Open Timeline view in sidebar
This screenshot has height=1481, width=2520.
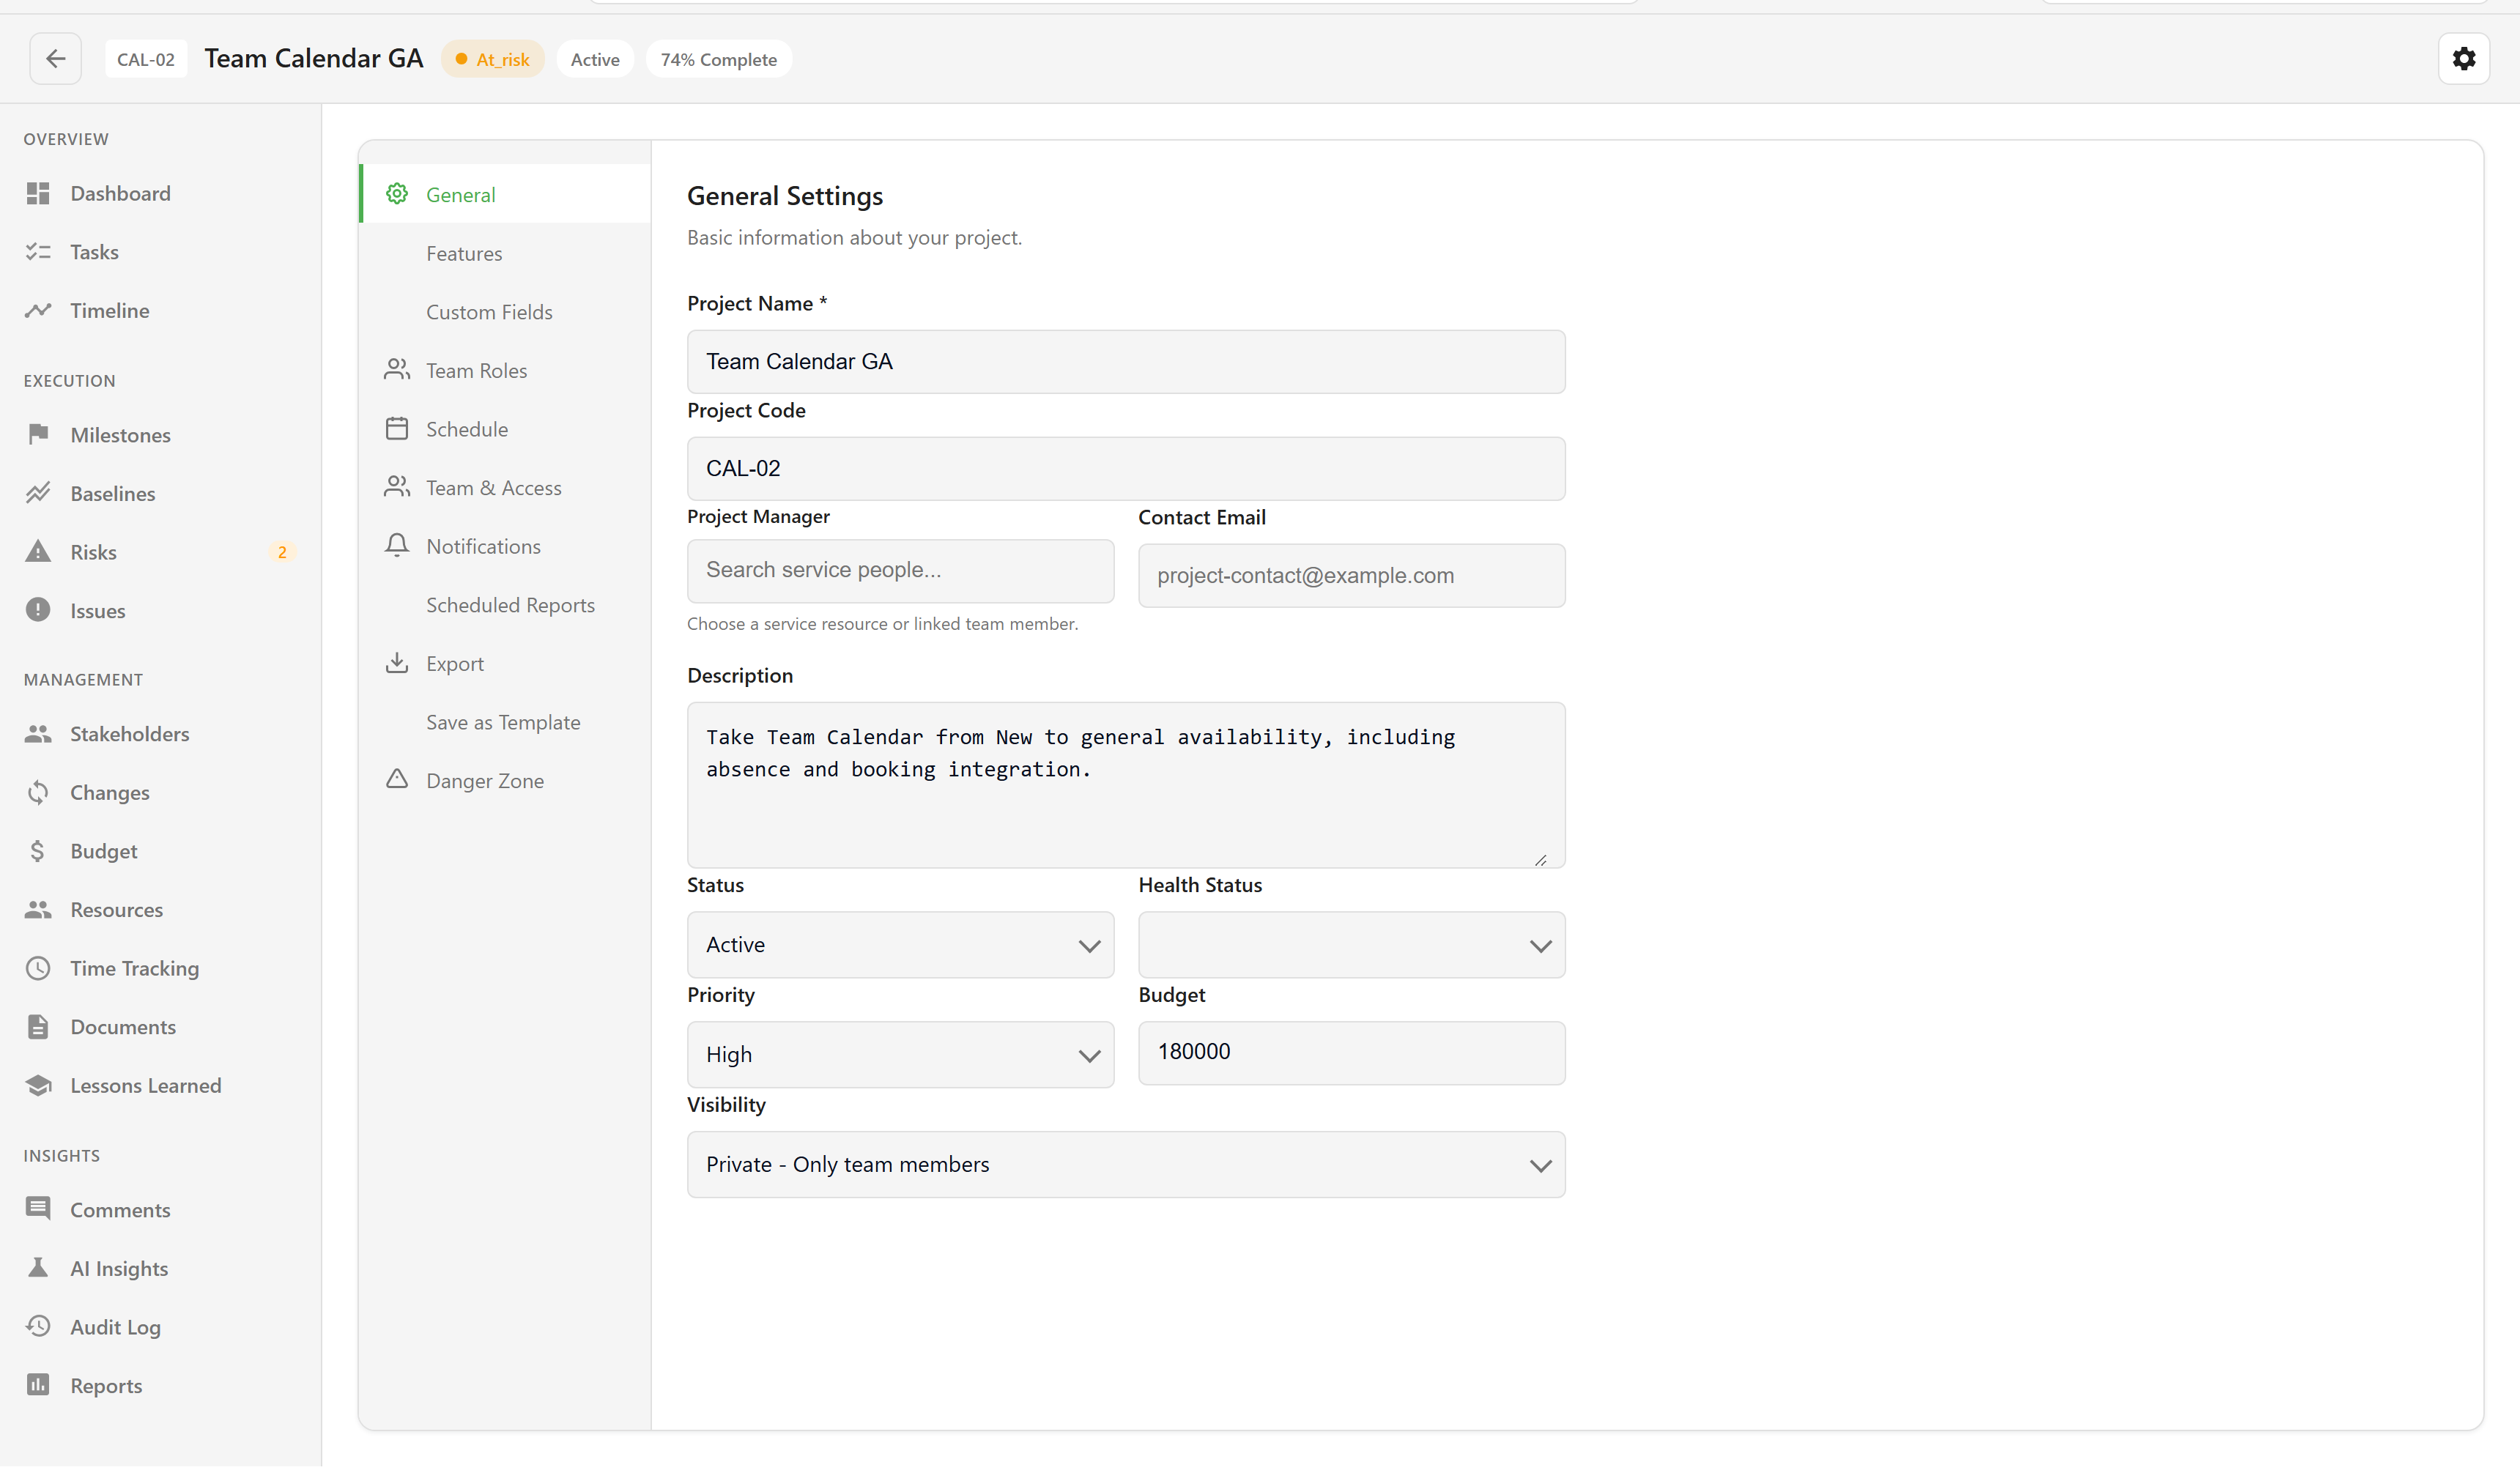tap(160, 311)
